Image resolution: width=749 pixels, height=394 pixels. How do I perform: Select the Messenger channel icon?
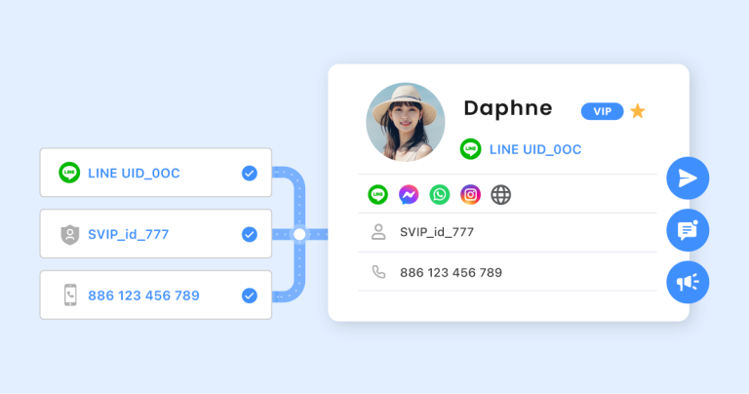point(409,194)
